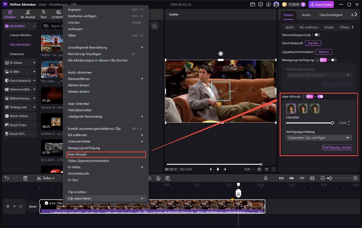Open the 16:9 aspect ratio dropdown
This screenshot has width=362, height=228.
[x=248, y=169]
